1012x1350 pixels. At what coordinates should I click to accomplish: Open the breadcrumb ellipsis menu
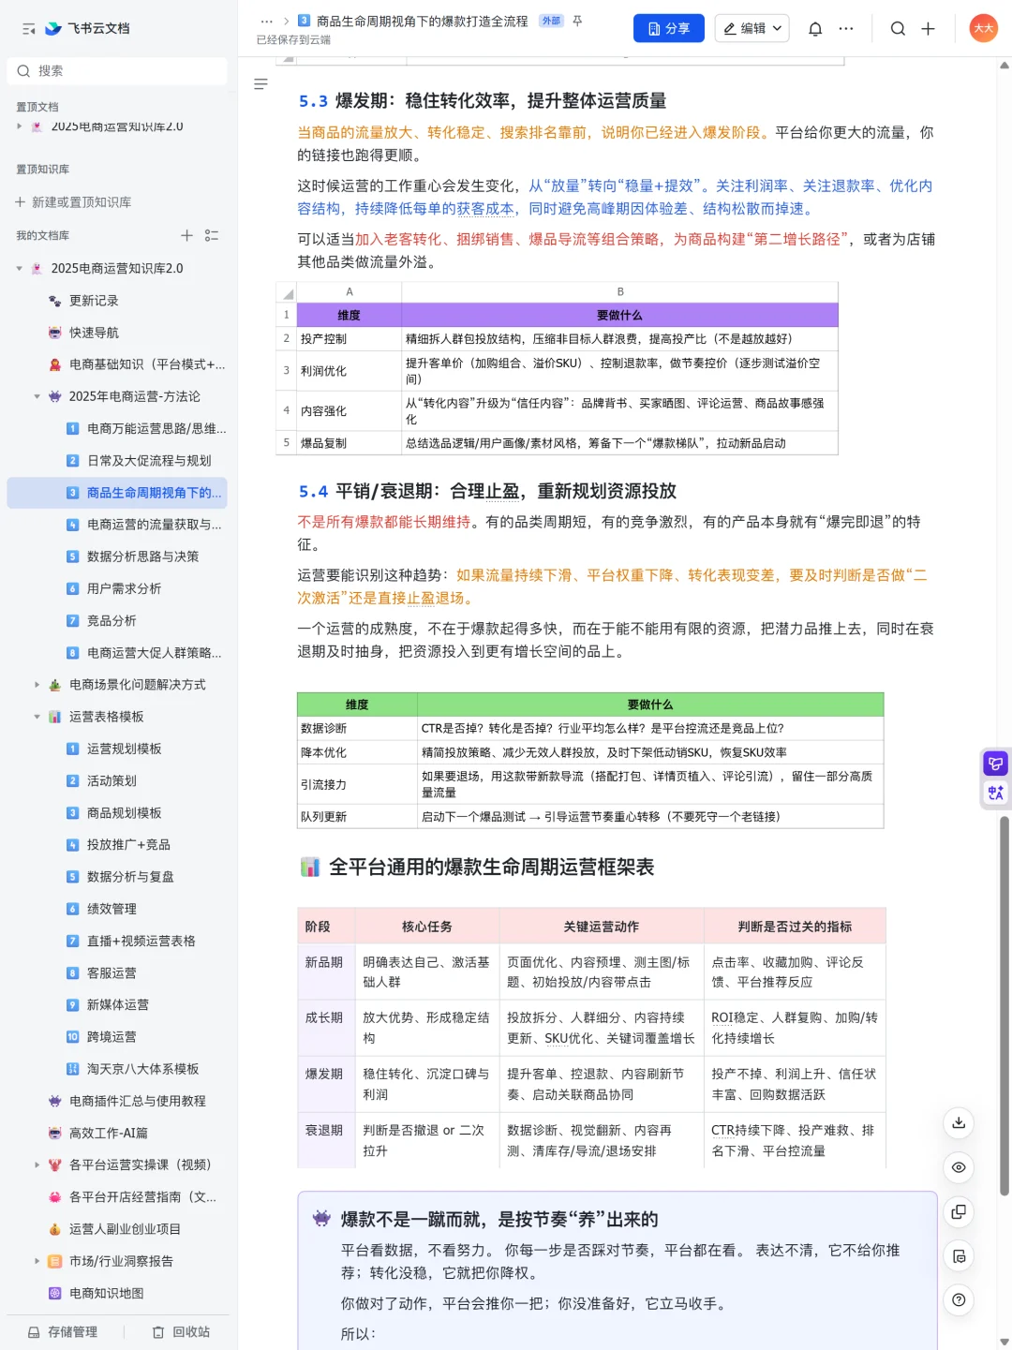click(267, 21)
